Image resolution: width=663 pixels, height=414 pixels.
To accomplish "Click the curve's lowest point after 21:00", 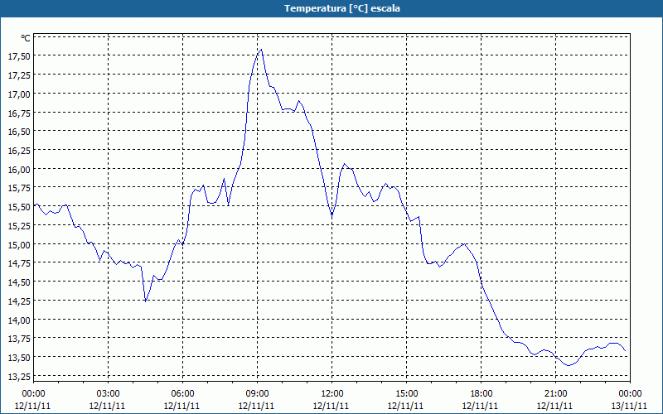I will click(569, 365).
